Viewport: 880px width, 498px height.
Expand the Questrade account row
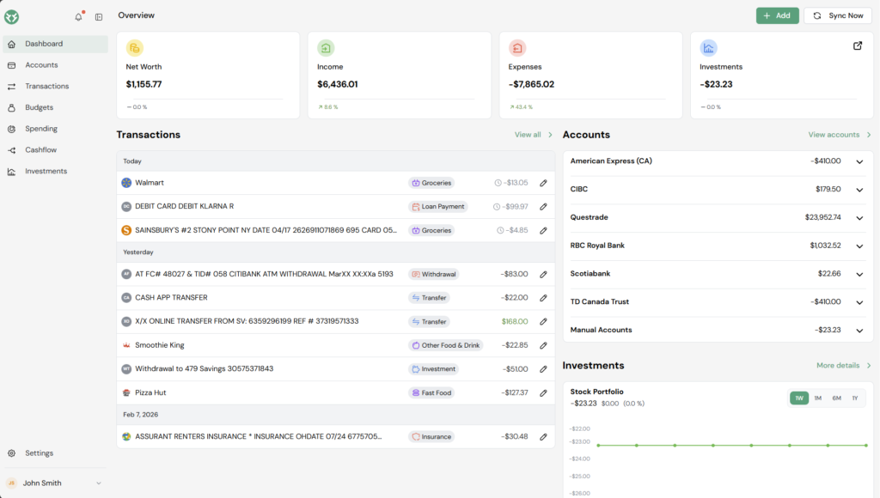[859, 218]
